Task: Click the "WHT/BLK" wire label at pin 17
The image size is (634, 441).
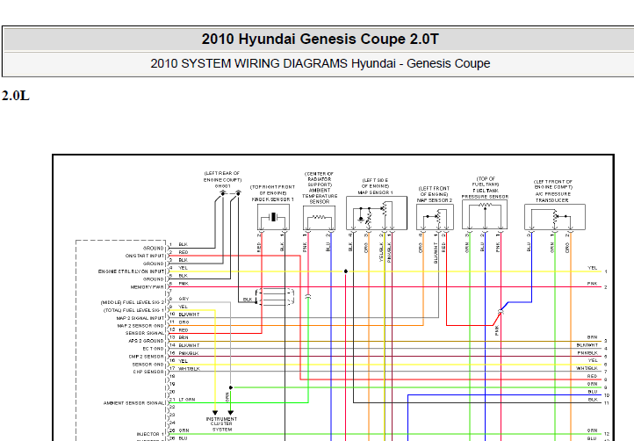Action: 189,369
